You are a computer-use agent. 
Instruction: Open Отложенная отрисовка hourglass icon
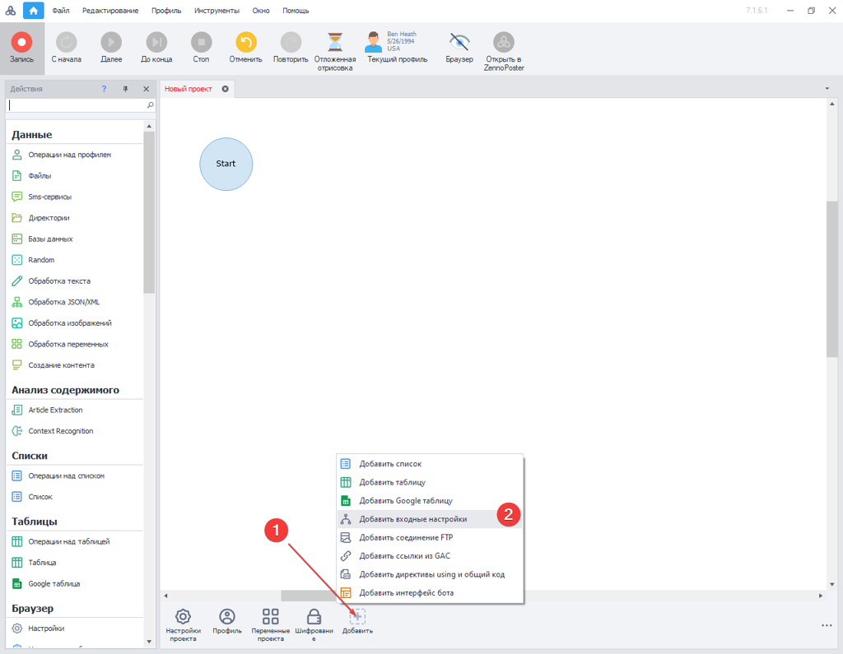tap(335, 42)
